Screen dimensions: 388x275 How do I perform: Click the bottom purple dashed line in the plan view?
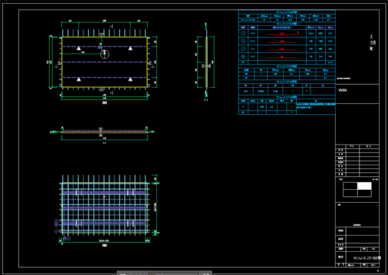tap(104, 77)
